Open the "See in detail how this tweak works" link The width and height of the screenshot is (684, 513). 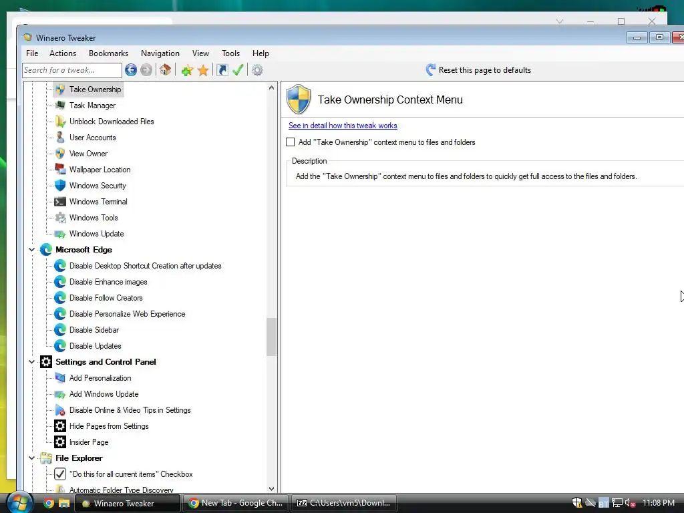tap(343, 126)
